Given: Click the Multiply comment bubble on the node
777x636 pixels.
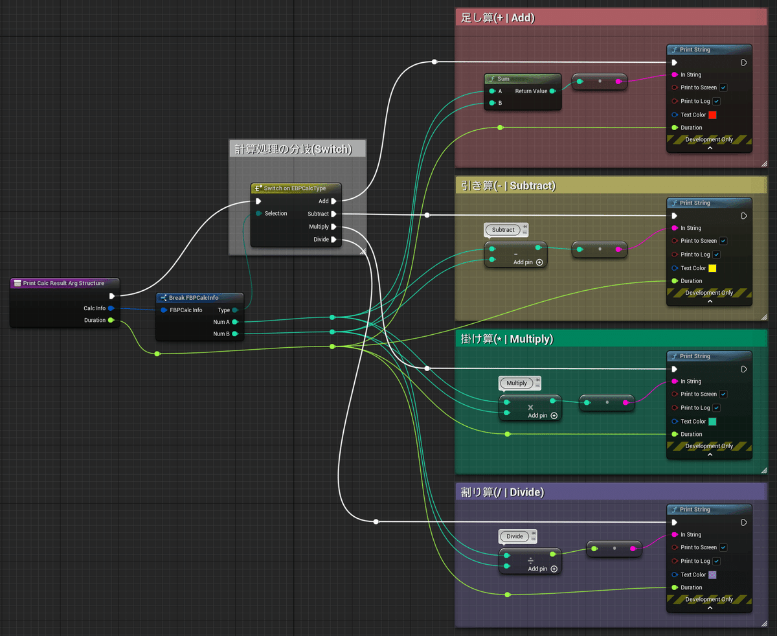Looking at the screenshot, I should coord(516,383).
